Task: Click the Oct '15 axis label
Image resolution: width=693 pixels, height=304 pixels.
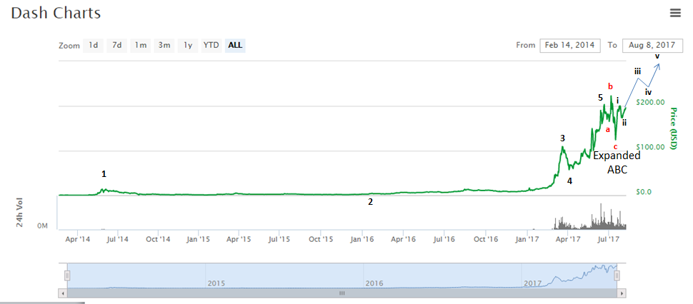Action: [x=321, y=239]
